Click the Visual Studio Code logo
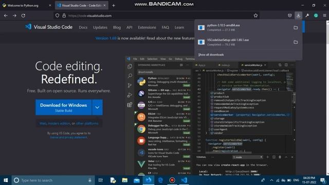329x185 pixels. point(49,27)
